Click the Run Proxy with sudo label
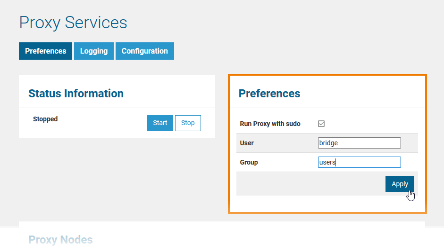The height and width of the screenshot is (252, 444). click(270, 124)
